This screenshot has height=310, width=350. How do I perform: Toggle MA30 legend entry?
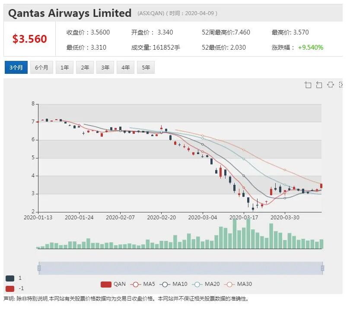[x=238, y=284]
